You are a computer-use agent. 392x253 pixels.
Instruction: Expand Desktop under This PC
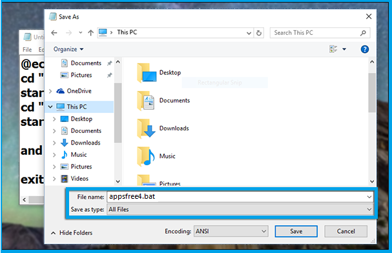[54, 119]
